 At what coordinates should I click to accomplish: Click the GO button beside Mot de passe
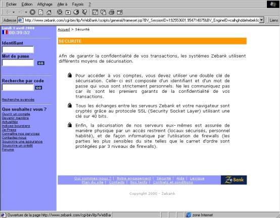[41, 63]
